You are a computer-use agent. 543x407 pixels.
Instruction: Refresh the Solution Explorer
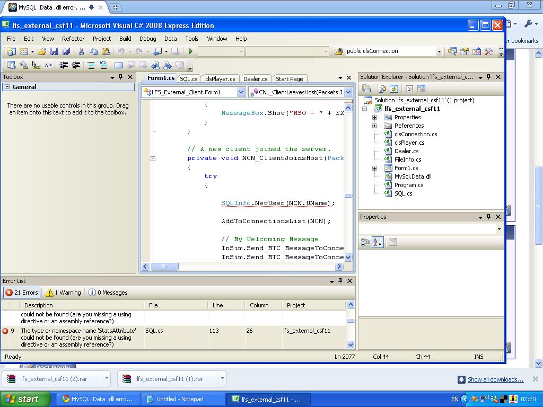click(x=394, y=89)
